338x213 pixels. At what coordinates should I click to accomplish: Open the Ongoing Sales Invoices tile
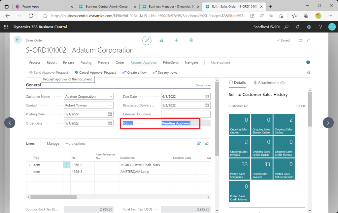[x=240, y=147]
